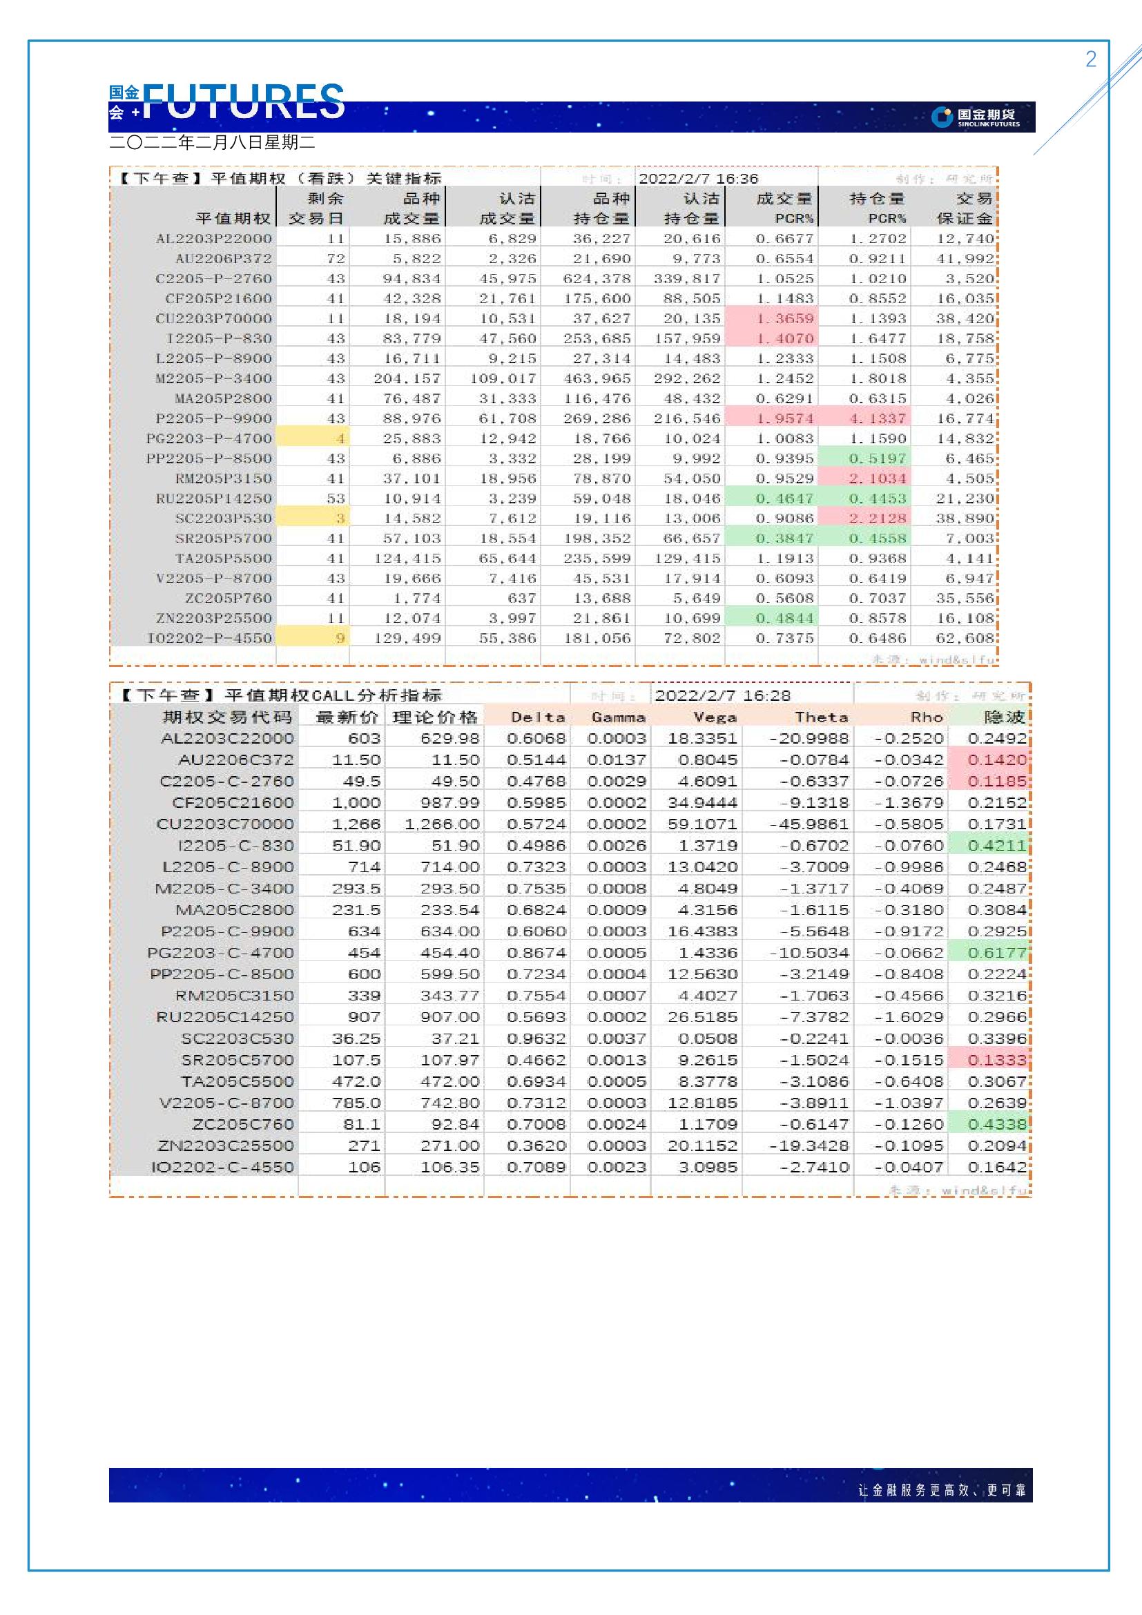Click the Rho column header
This screenshot has width=1142, height=1615.
927,717
